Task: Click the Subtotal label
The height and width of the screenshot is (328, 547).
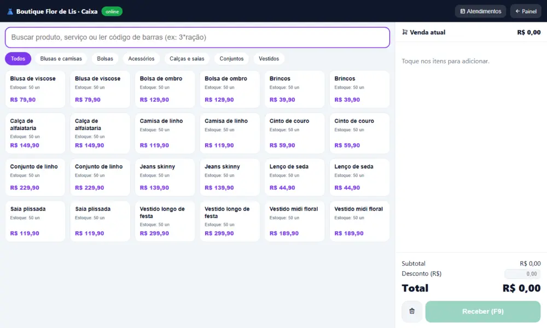Action: point(414,263)
